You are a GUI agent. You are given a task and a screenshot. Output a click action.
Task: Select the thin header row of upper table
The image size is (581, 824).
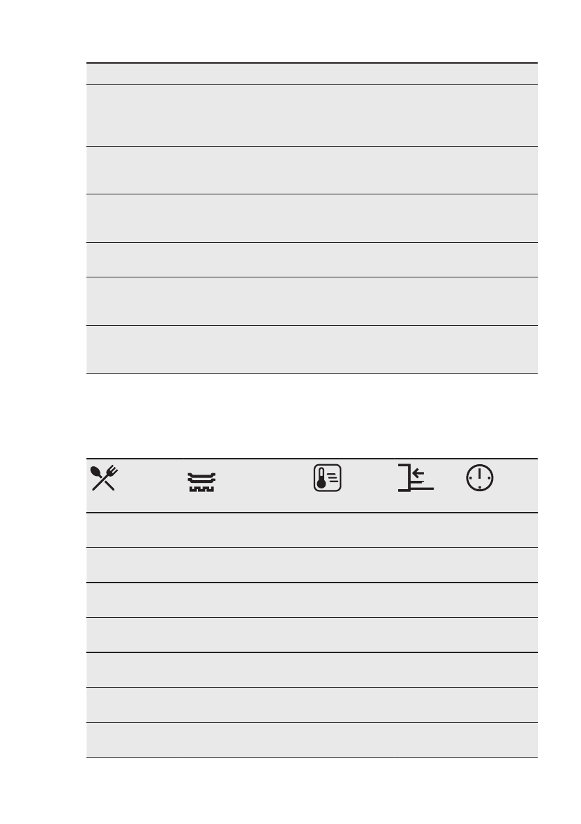[x=312, y=74]
